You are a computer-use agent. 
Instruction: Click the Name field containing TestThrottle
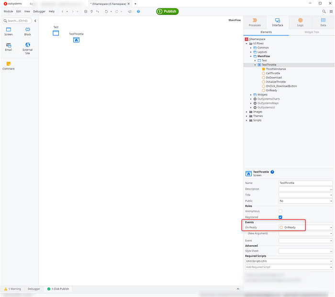(305, 183)
